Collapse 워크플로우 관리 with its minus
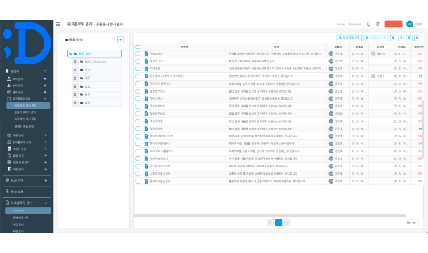This screenshot has width=428, height=253. [45, 99]
